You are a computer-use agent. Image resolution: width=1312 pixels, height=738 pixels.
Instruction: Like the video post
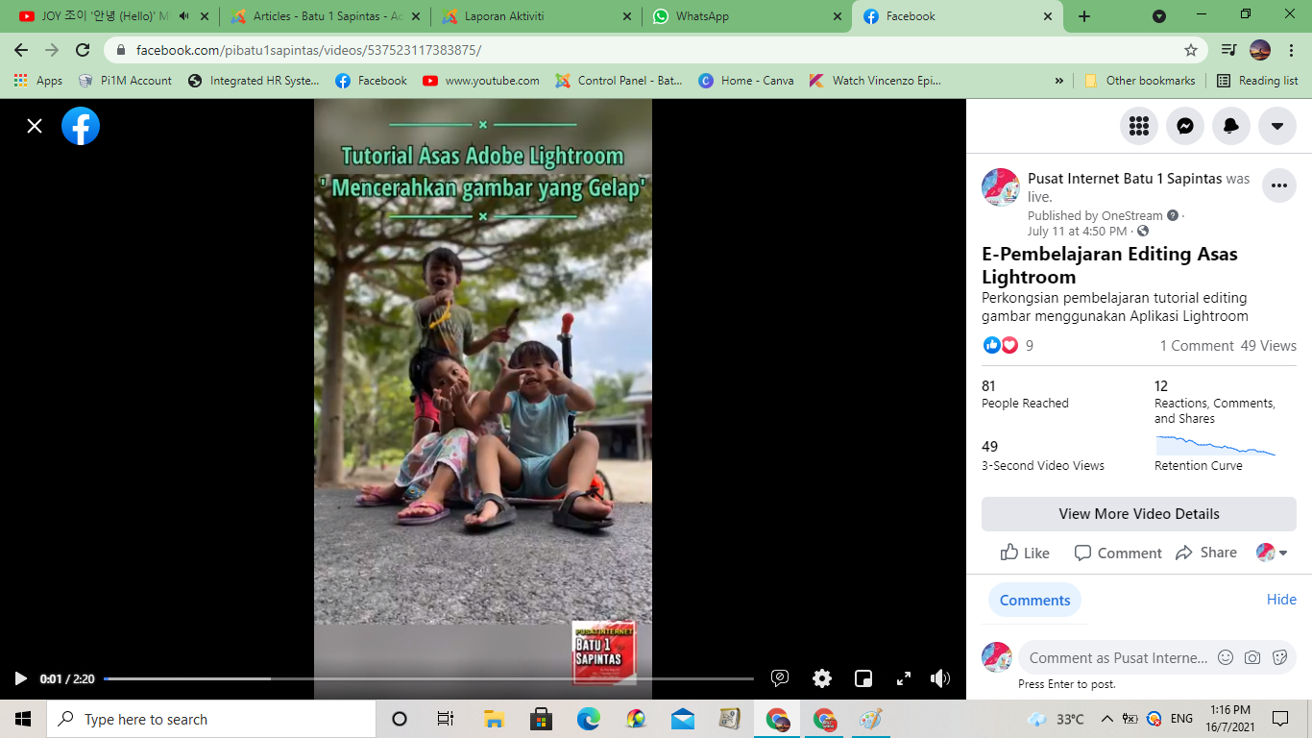(1025, 553)
